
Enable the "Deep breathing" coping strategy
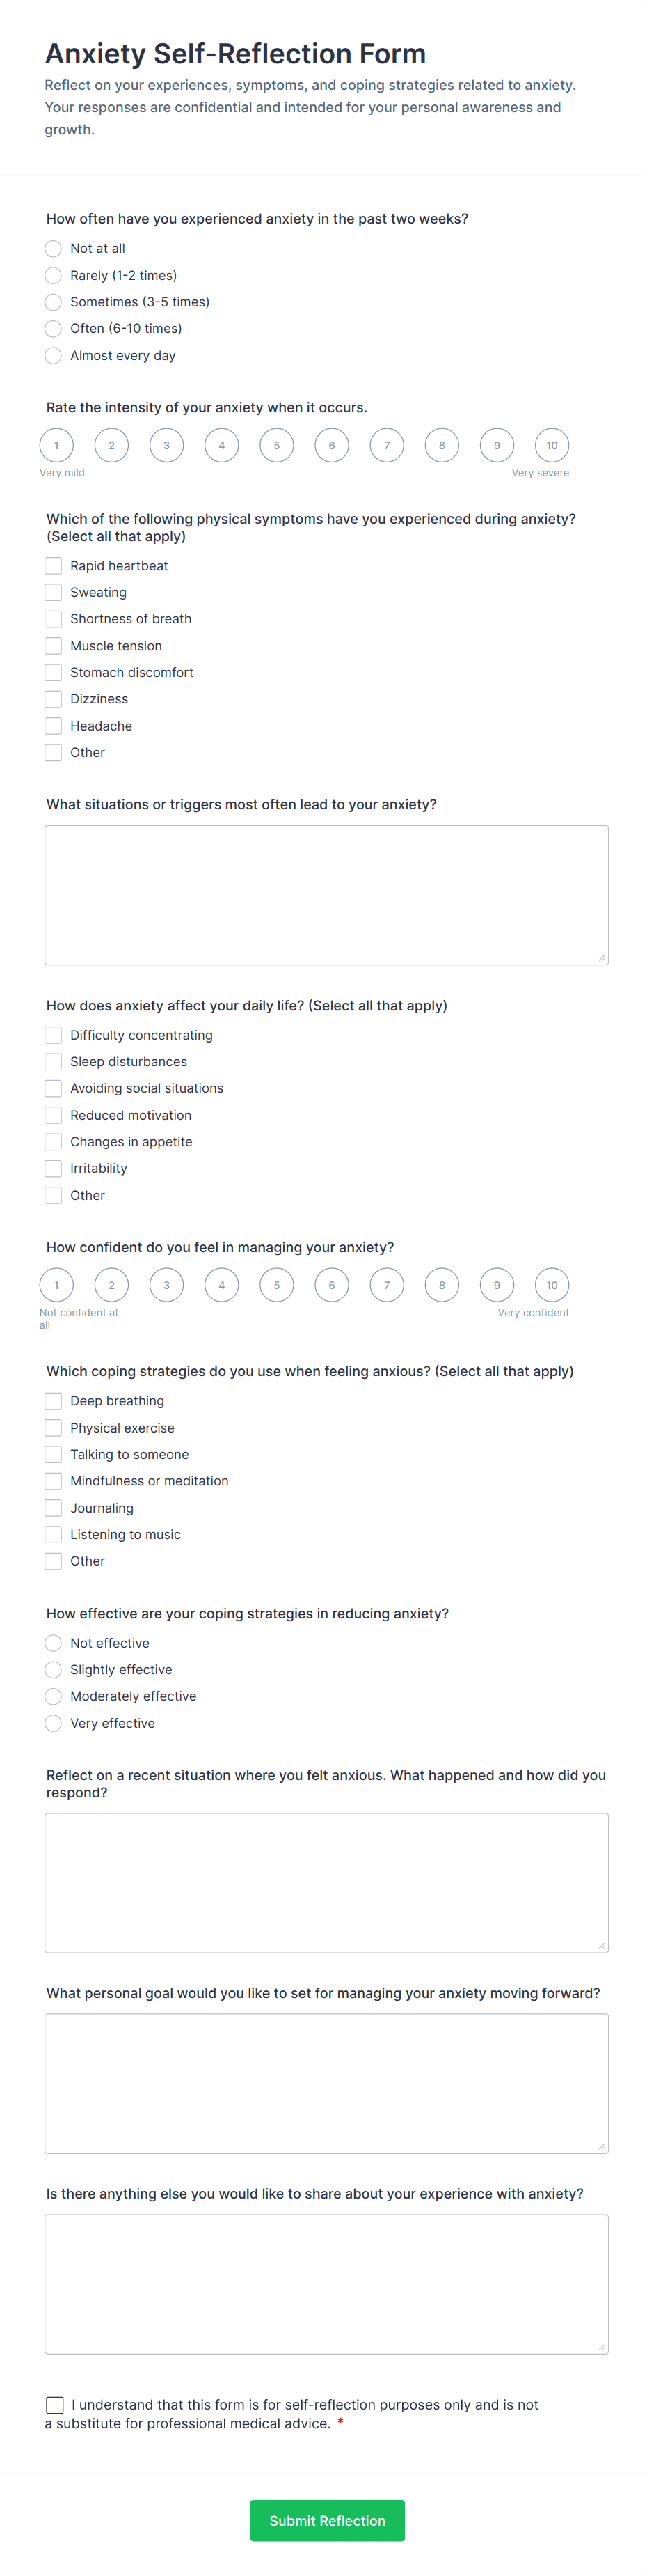click(x=53, y=1400)
